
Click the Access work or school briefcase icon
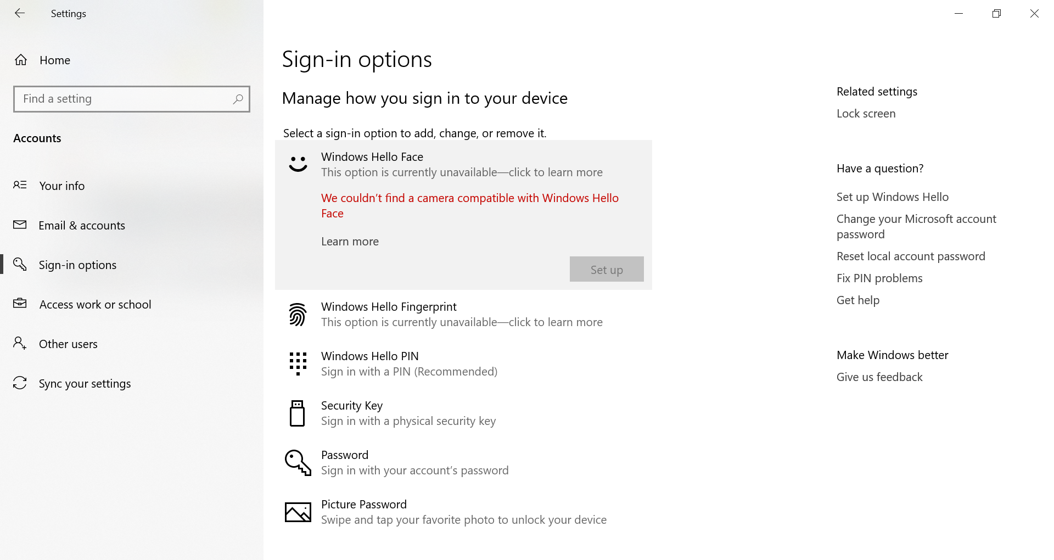[x=20, y=303]
